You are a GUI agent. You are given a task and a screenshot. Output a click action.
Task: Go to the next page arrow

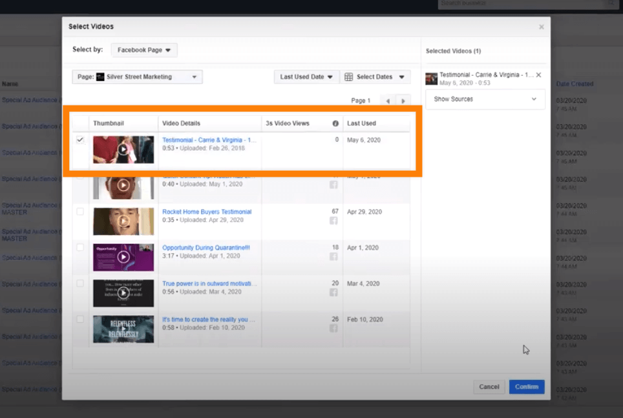point(403,101)
